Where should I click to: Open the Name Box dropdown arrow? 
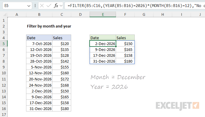tap(29, 6)
